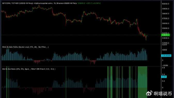Click the 52000.0 price axis label

(x=165, y=43)
